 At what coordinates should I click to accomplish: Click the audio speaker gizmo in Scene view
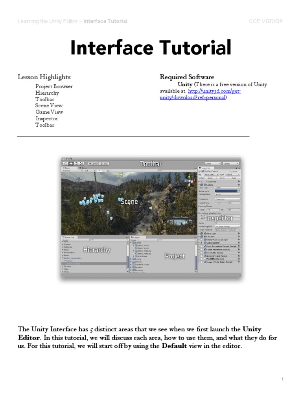(151, 208)
